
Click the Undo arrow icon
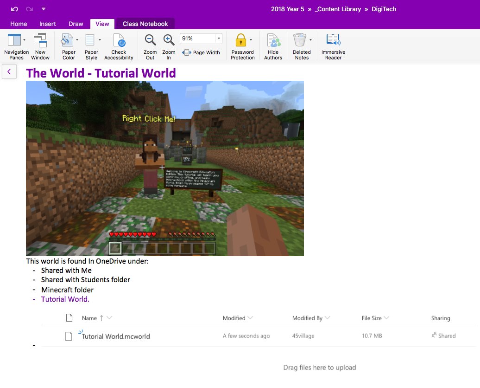14,9
